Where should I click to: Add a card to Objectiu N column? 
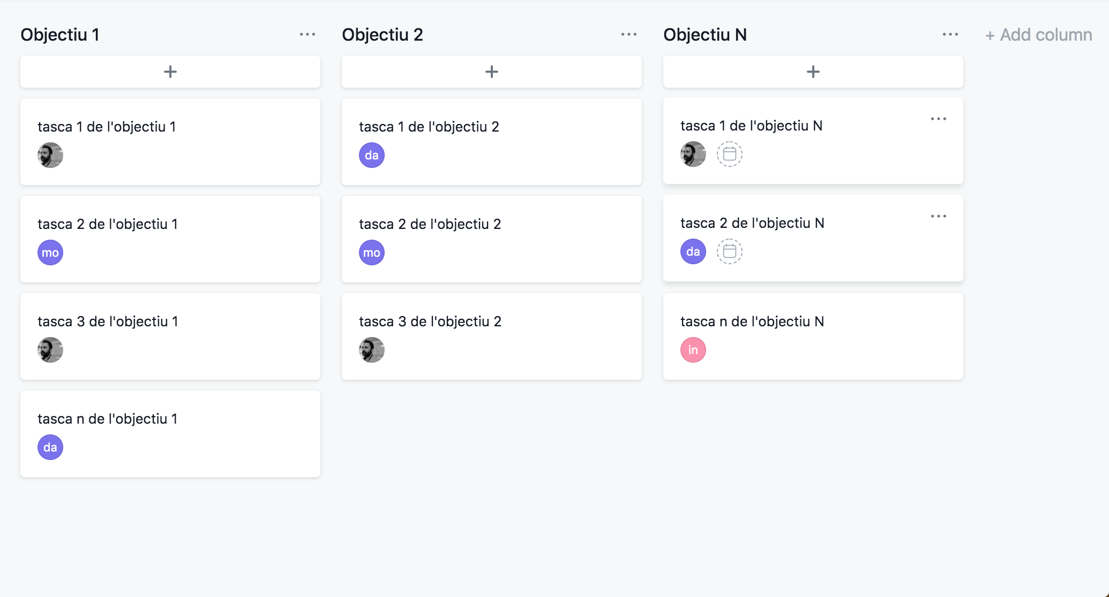pos(813,72)
